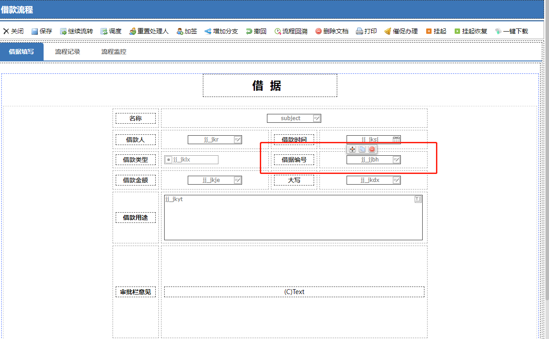Open the 流程监控 tab
The width and height of the screenshot is (549, 339).
point(114,52)
